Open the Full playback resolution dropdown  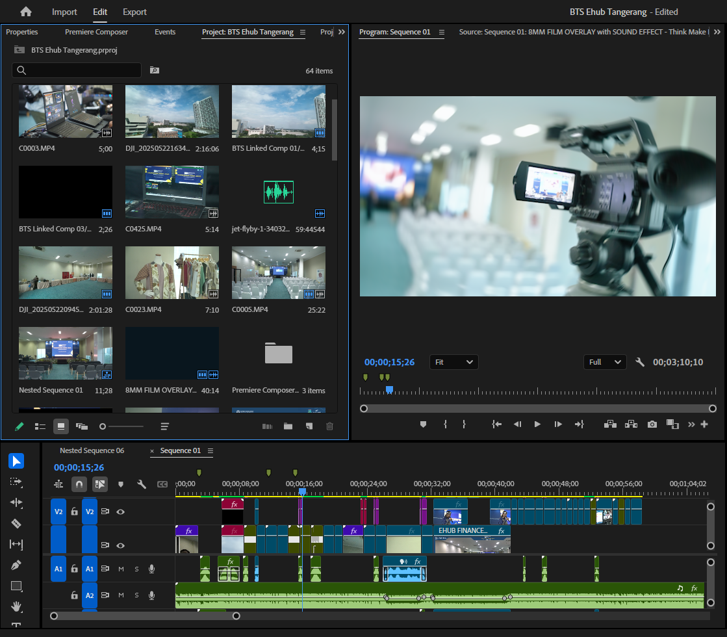pyautogui.click(x=605, y=362)
